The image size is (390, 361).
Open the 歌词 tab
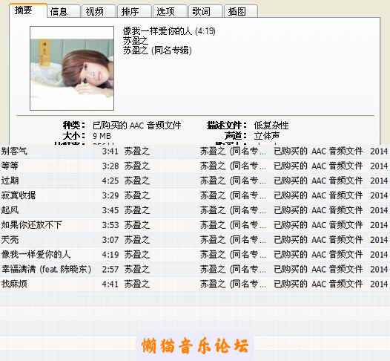click(205, 11)
